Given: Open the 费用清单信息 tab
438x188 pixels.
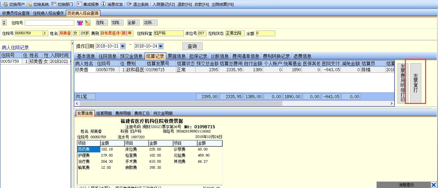Looking at the screenshot, I should pyautogui.click(x=246, y=56).
